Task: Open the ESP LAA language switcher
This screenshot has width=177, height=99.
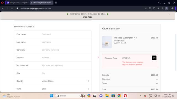Action: [x=150, y=96]
